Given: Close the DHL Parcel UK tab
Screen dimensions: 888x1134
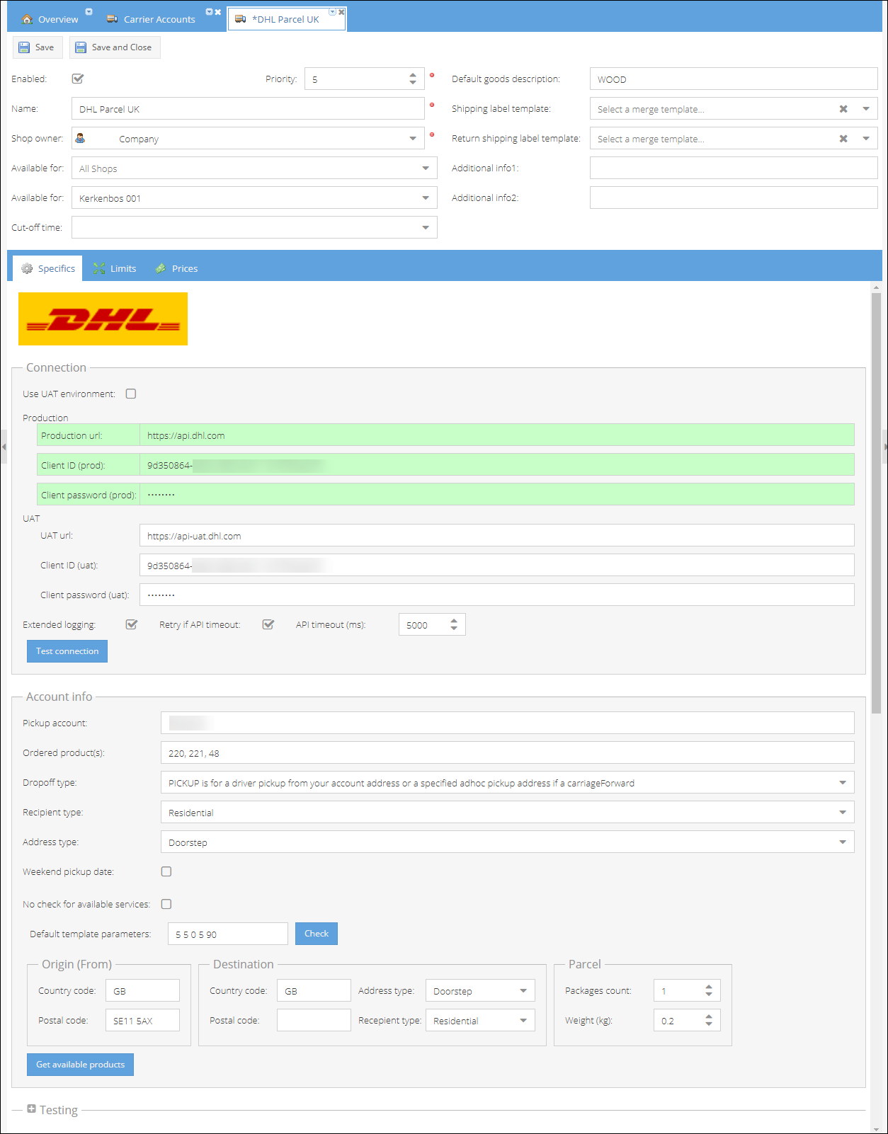Looking at the screenshot, I should 341,12.
